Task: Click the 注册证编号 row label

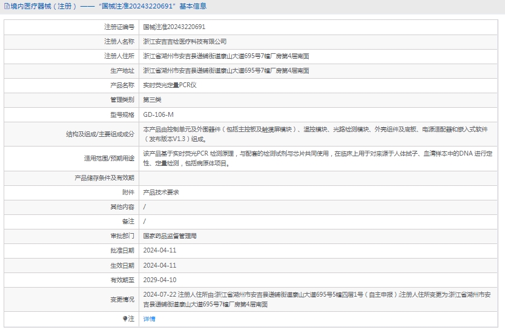Action: [x=119, y=27]
